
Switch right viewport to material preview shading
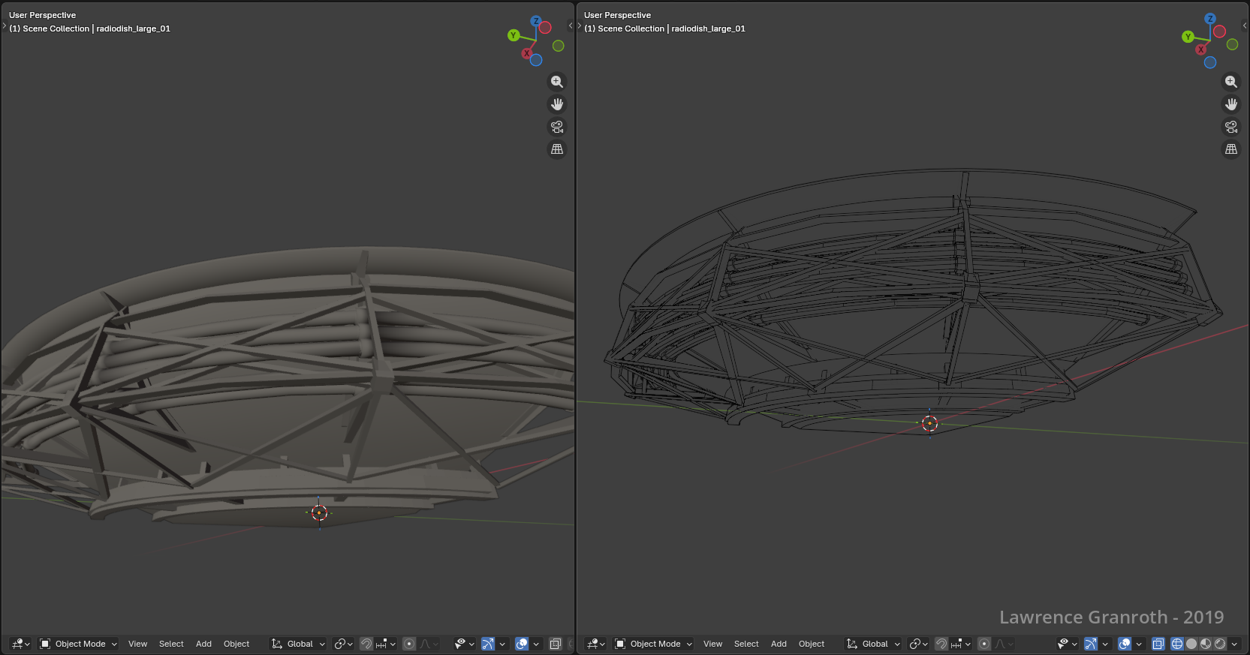coord(1206,644)
